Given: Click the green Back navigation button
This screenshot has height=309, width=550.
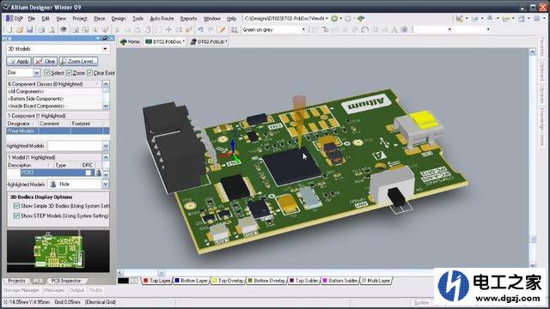Looking at the screenshot, I should click(334, 19).
